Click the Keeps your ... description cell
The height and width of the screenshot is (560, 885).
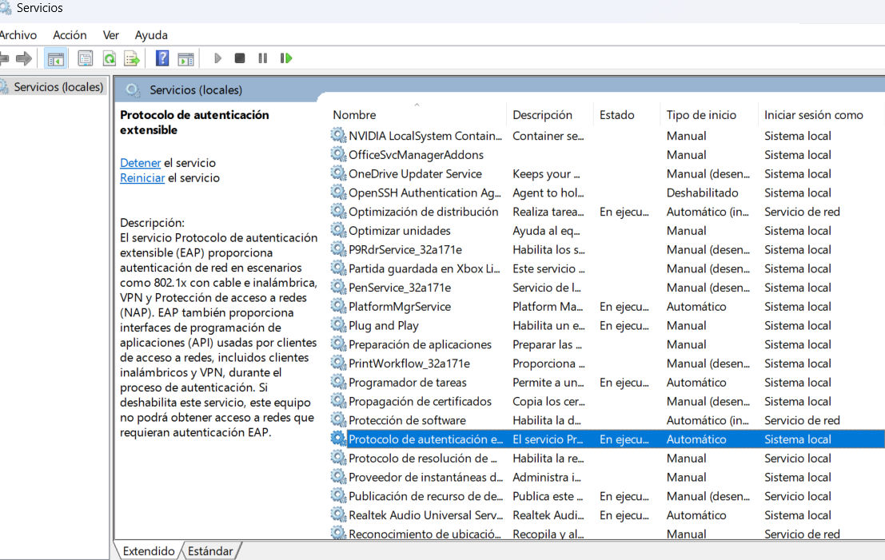pos(546,174)
